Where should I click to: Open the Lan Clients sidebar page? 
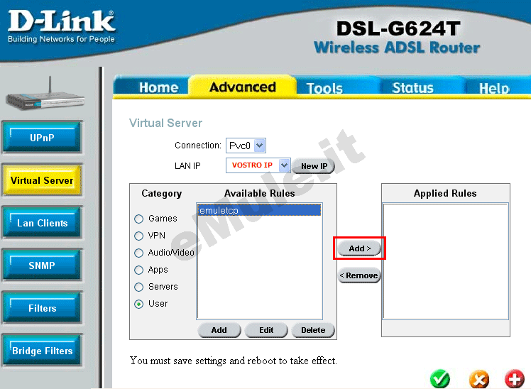(42, 223)
